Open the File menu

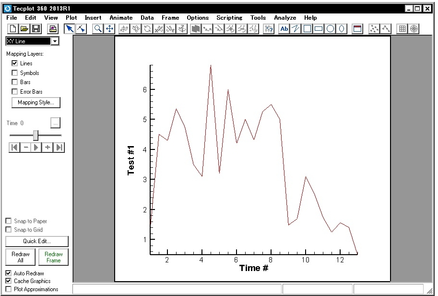pos(12,18)
